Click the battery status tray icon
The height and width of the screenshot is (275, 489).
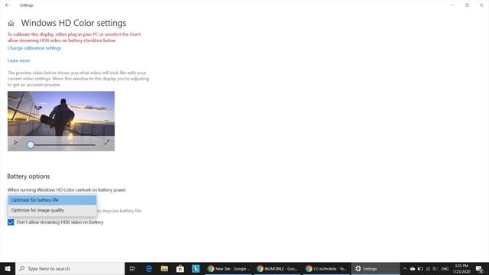click(x=420, y=268)
